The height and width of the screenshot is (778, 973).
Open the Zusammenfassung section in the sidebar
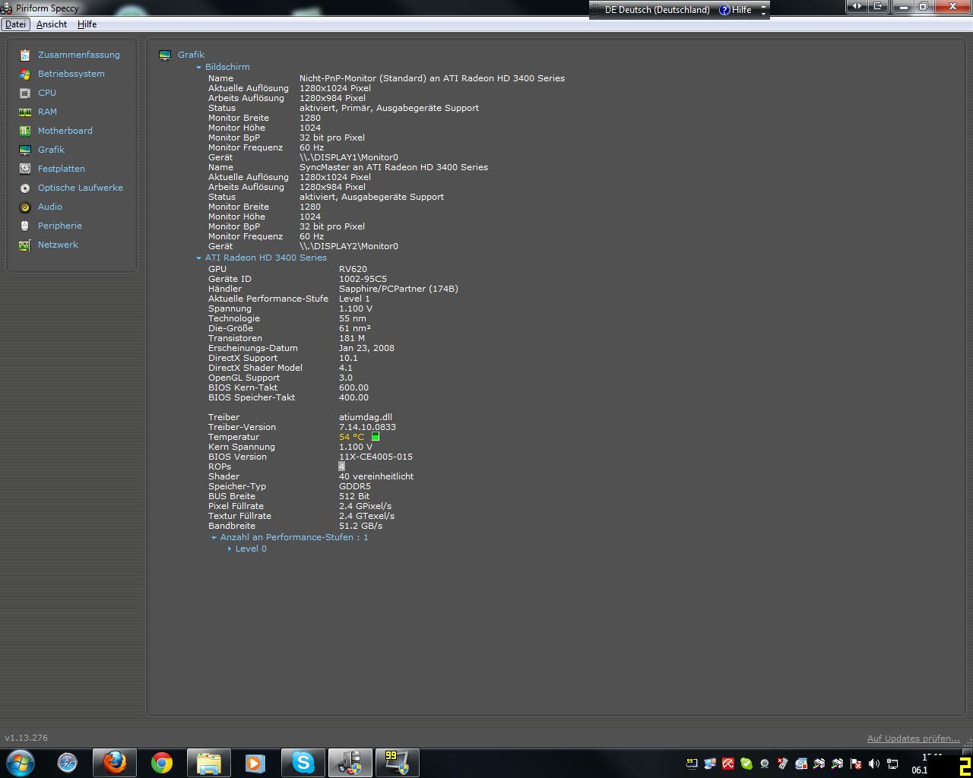pos(79,55)
